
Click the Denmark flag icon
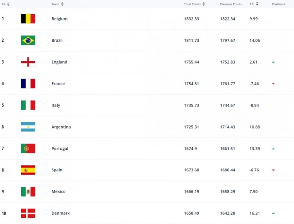28,213
